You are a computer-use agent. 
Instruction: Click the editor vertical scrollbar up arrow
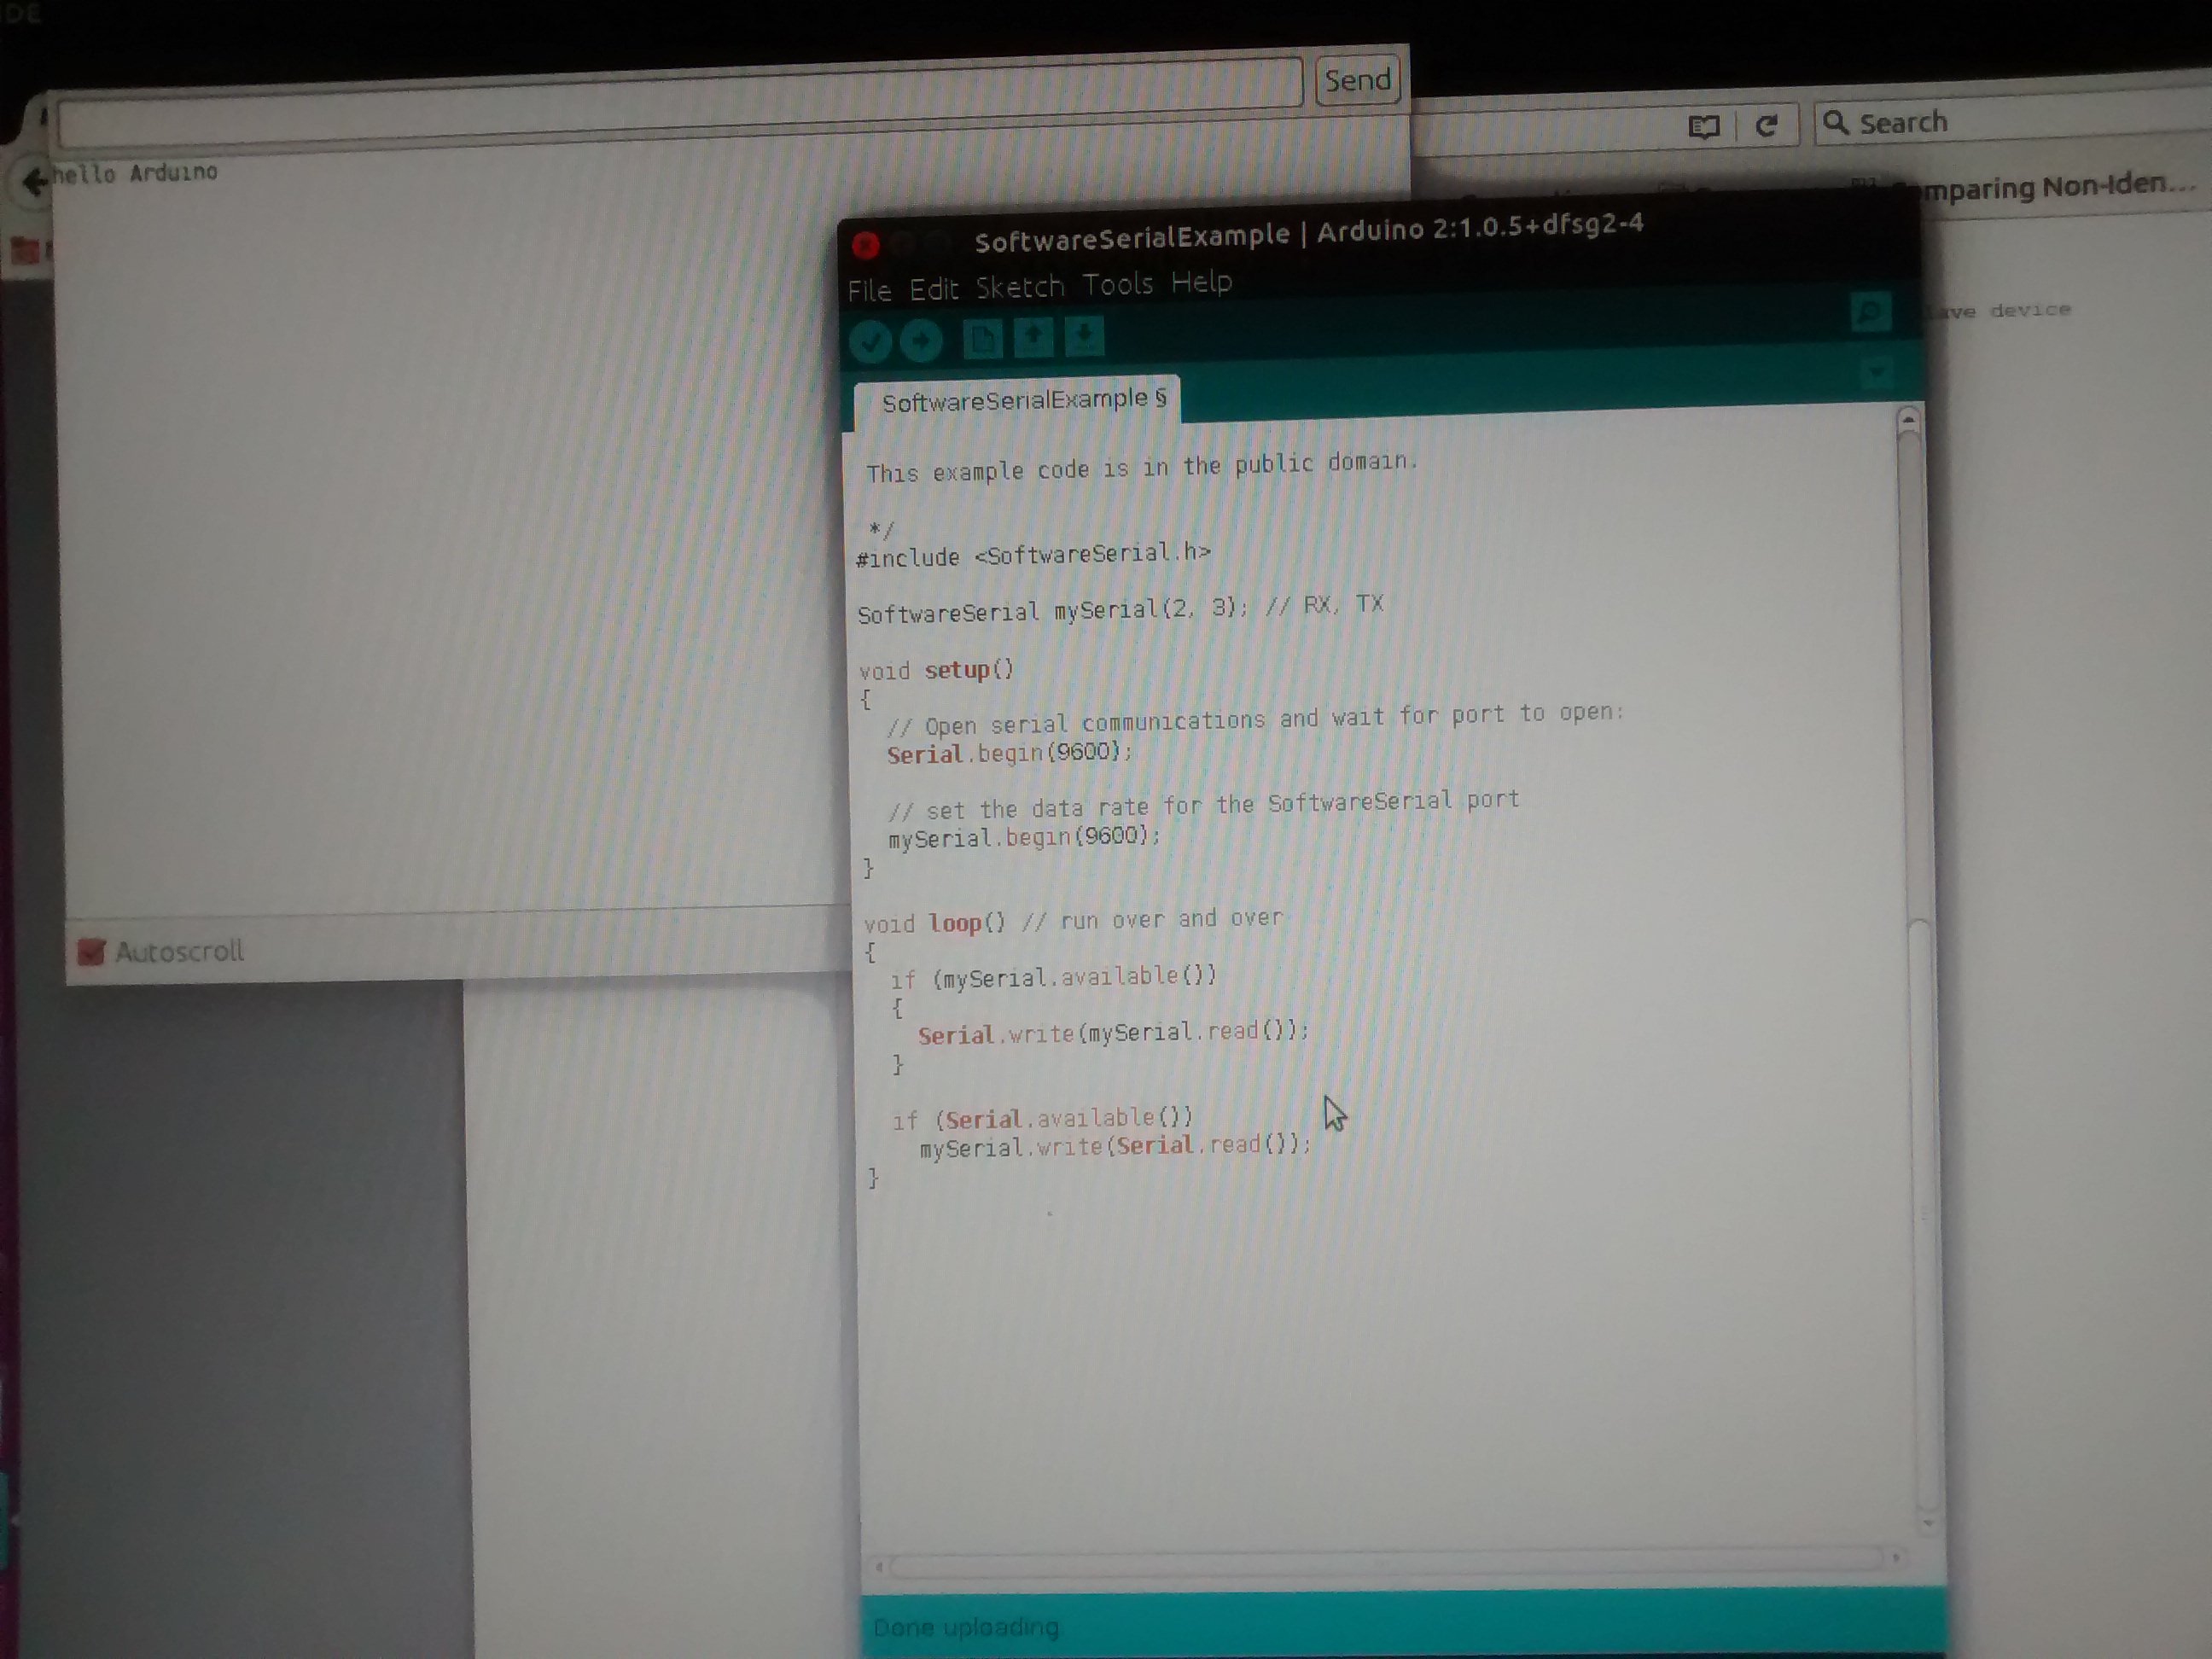coord(1908,419)
